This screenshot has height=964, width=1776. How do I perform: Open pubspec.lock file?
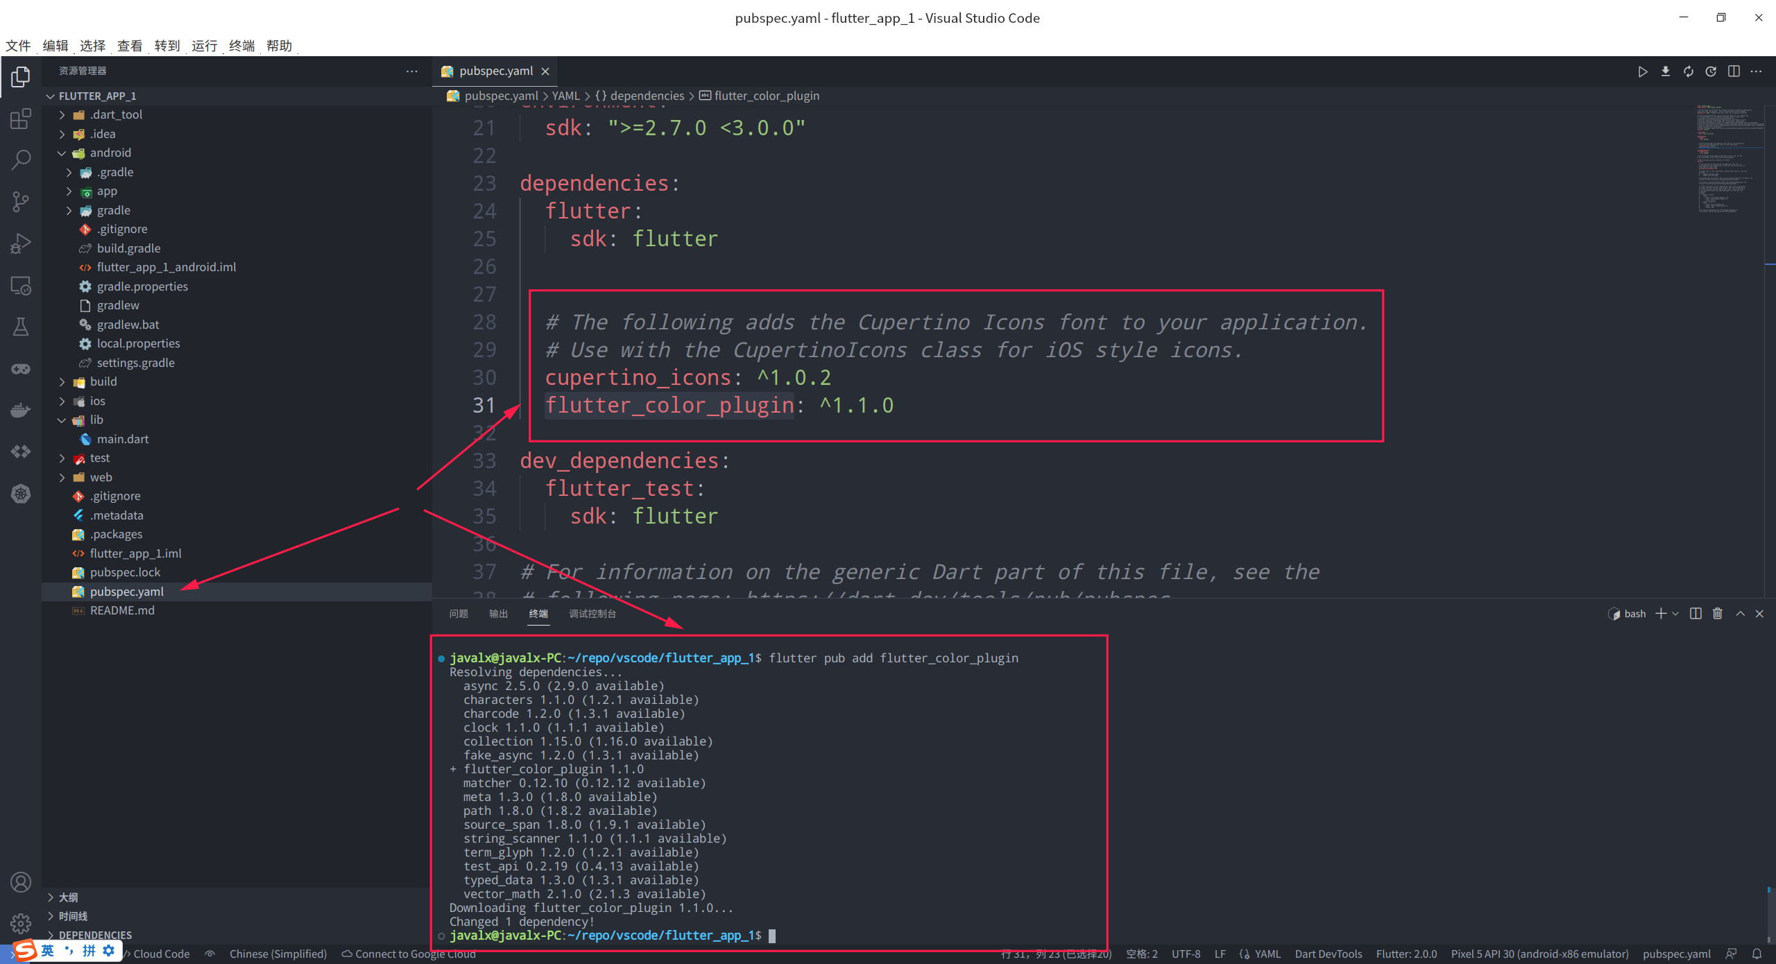[x=236, y=572]
